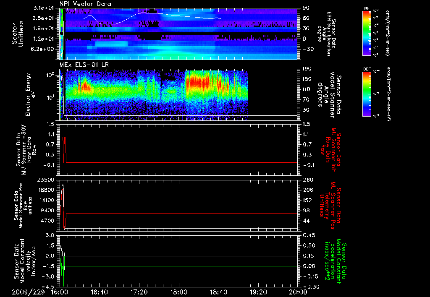Click the "4700" scanner position tick
Screen dimensions: 430x297
(48, 221)
